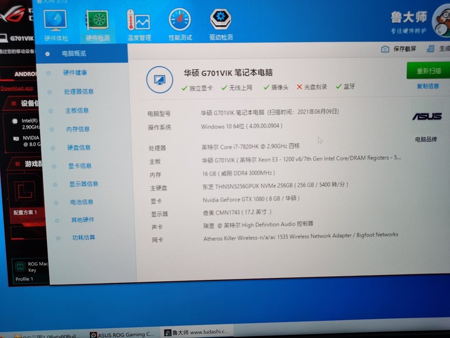Click 光盘刻录 unsupported feature label

coord(315,87)
